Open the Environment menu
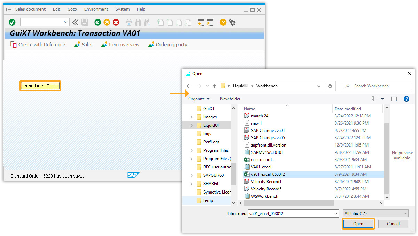 pos(96,9)
